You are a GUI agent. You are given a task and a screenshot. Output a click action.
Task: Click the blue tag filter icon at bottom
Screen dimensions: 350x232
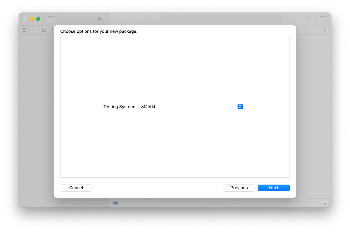pyautogui.click(x=115, y=203)
